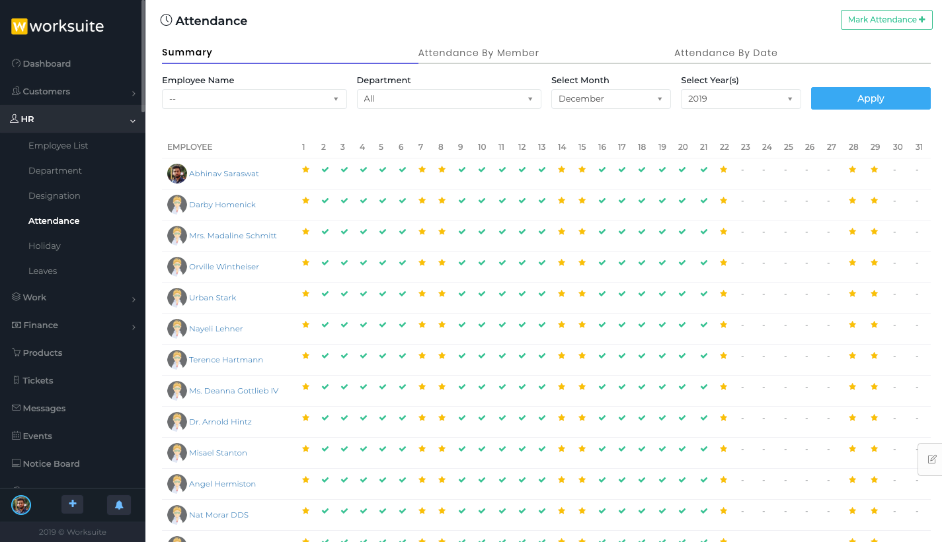Click Abhinav Saraswat's day 2 checkmark
Viewport: 942px width, 542px height.
tap(325, 170)
